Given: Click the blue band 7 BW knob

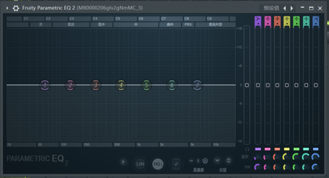Looking at the screenshot, I should [x=315, y=167].
